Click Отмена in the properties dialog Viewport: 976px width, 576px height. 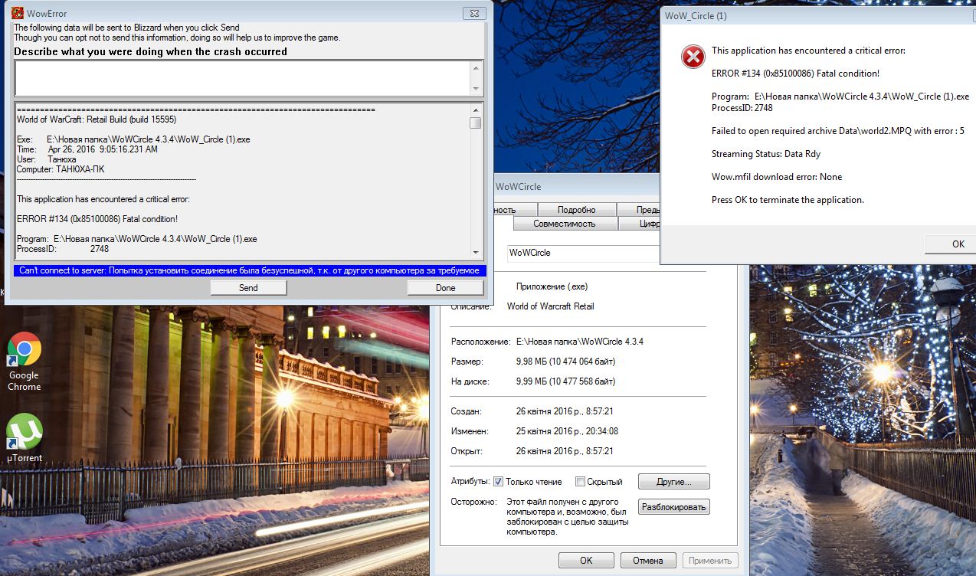tap(647, 560)
